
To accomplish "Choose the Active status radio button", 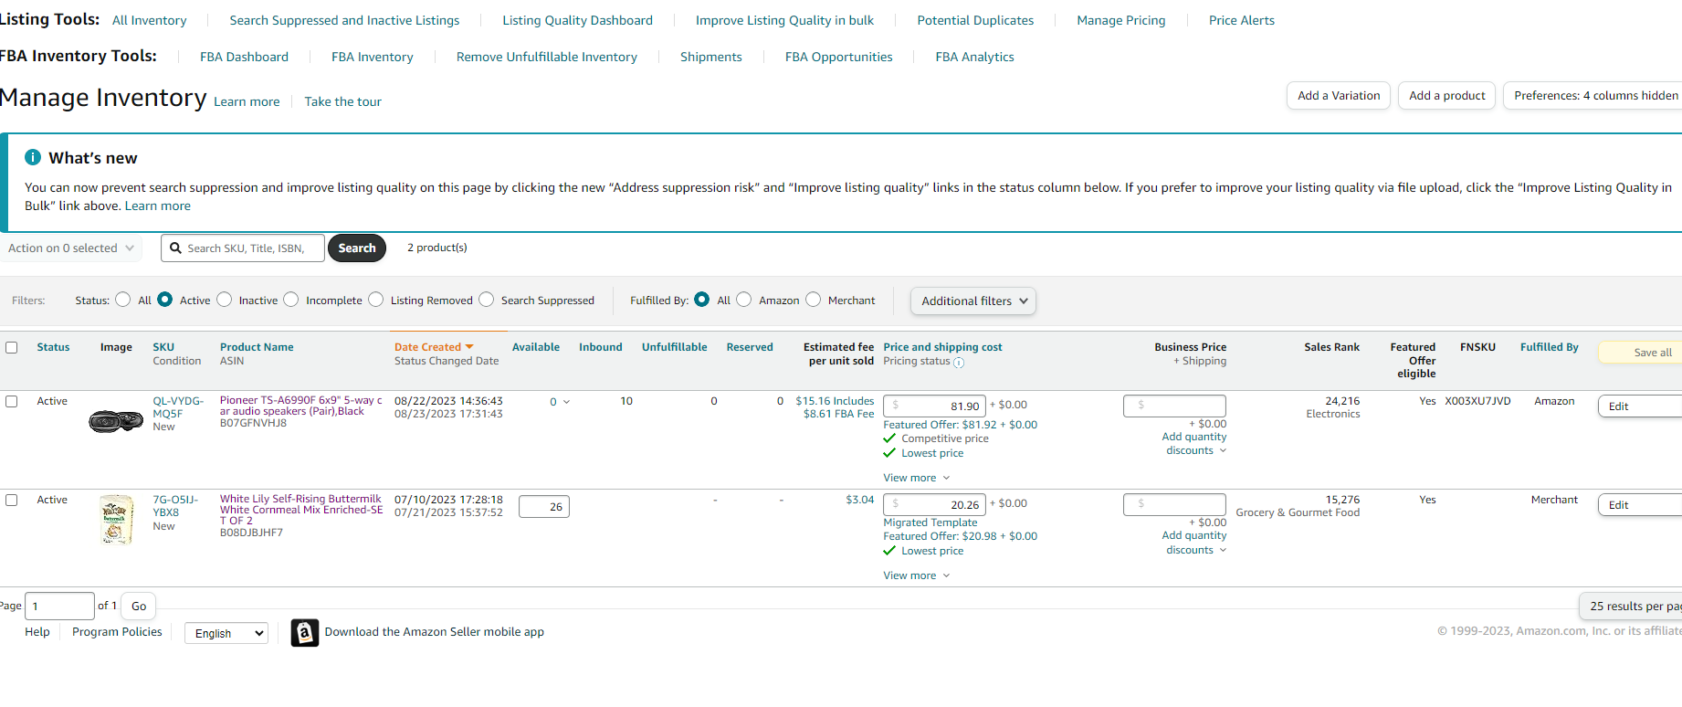I will point(165,300).
